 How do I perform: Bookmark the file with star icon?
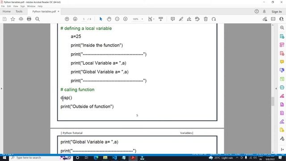[x=13, y=19]
